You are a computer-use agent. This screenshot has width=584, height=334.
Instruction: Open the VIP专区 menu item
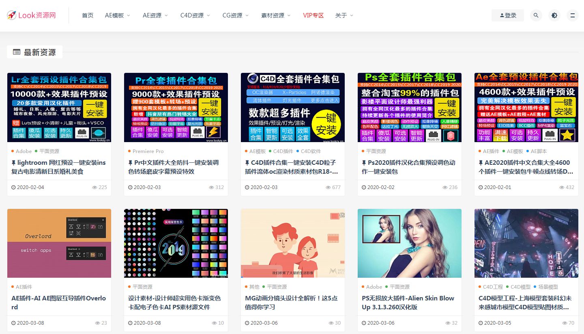[313, 15]
